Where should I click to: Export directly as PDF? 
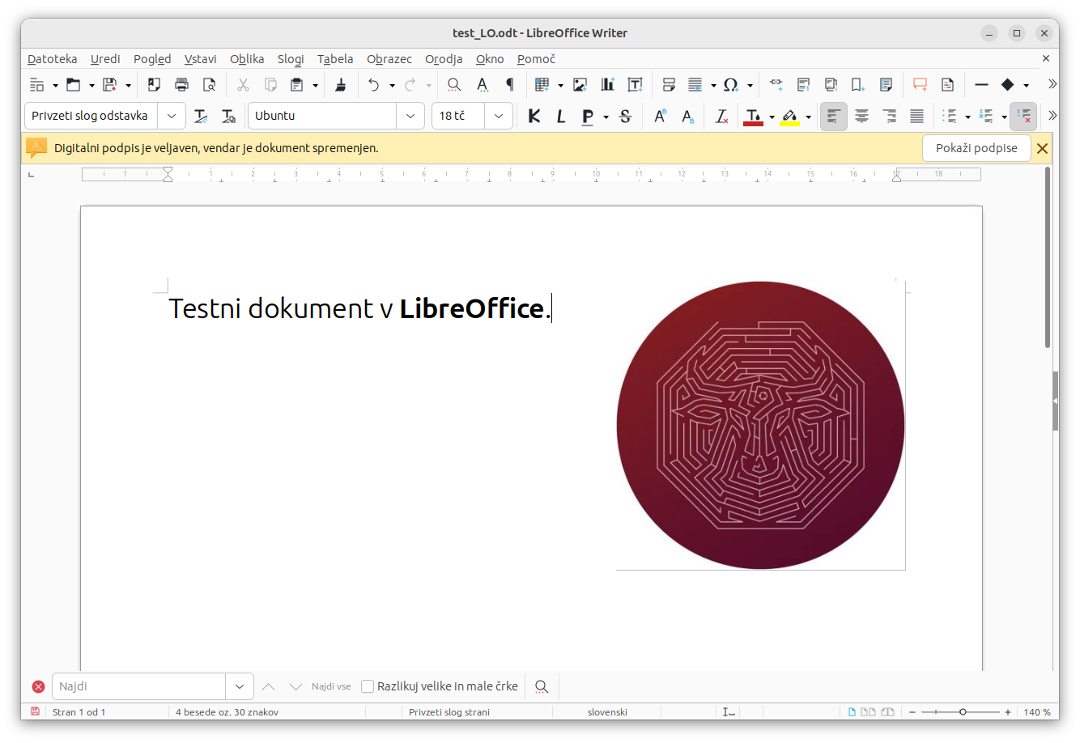(x=154, y=84)
